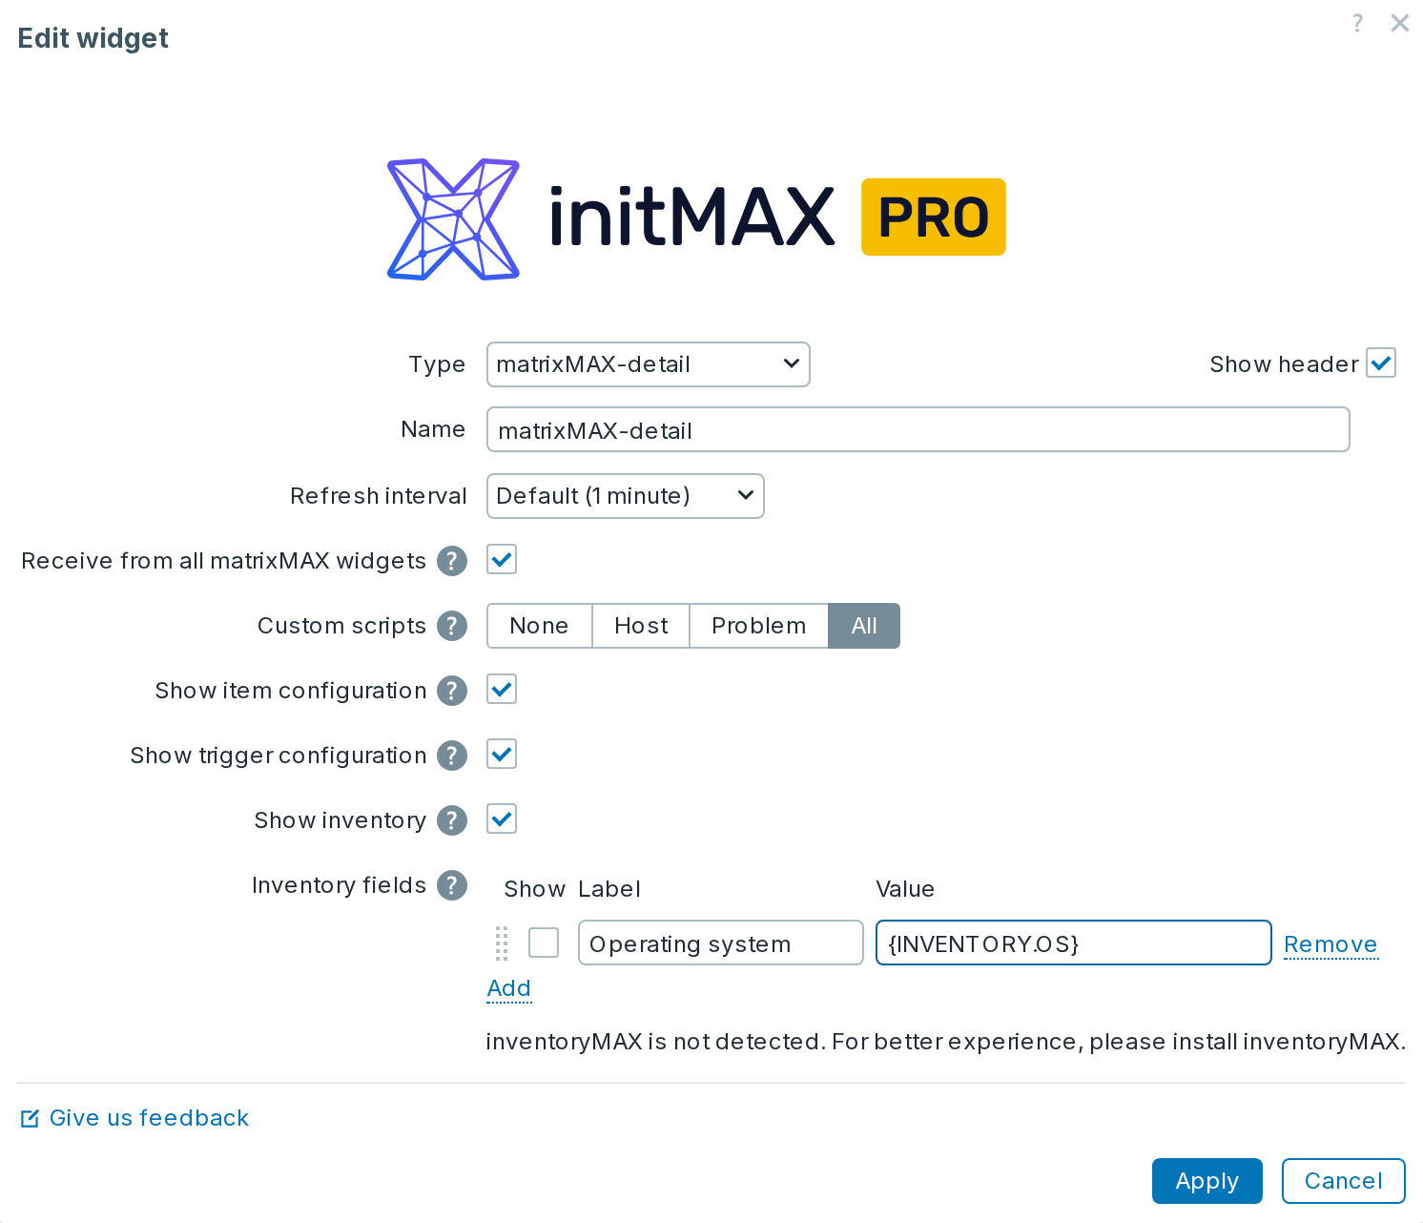
Task: Open help for Receive from all matrixMAX widgets
Action: [452, 561]
